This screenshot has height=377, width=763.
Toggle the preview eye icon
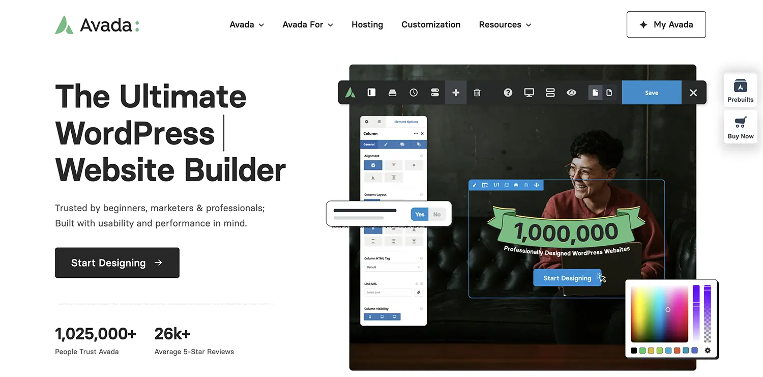click(571, 93)
